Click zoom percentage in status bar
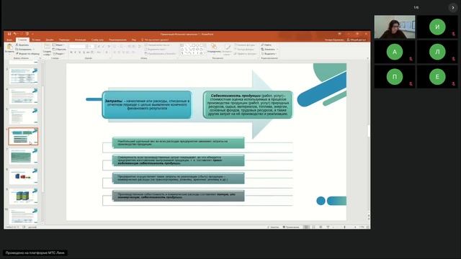This screenshot has height=259, width=461. pos(362,227)
